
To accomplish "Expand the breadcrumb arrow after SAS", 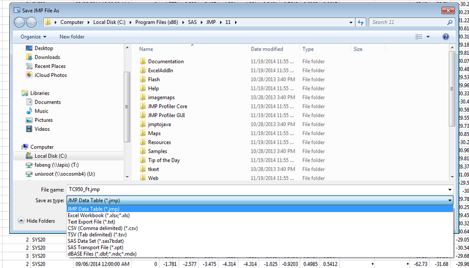I will click(x=201, y=22).
